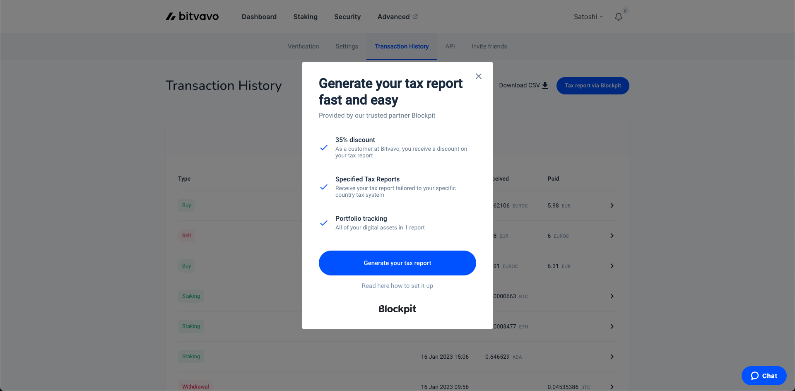Click the Sell tag in the transaction list
This screenshot has height=391, width=795.
click(187, 236)
